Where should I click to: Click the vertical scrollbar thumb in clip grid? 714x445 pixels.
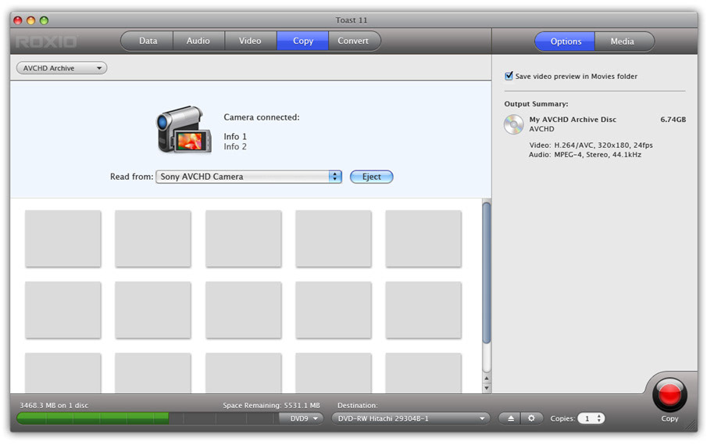(x=487, y=273)
